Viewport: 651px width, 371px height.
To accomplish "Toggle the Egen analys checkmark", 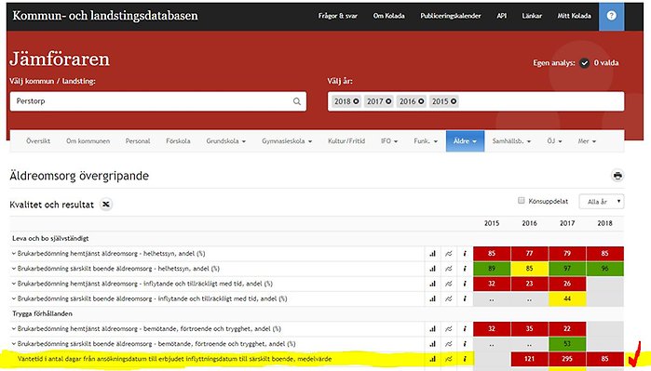I will point(584,63).
